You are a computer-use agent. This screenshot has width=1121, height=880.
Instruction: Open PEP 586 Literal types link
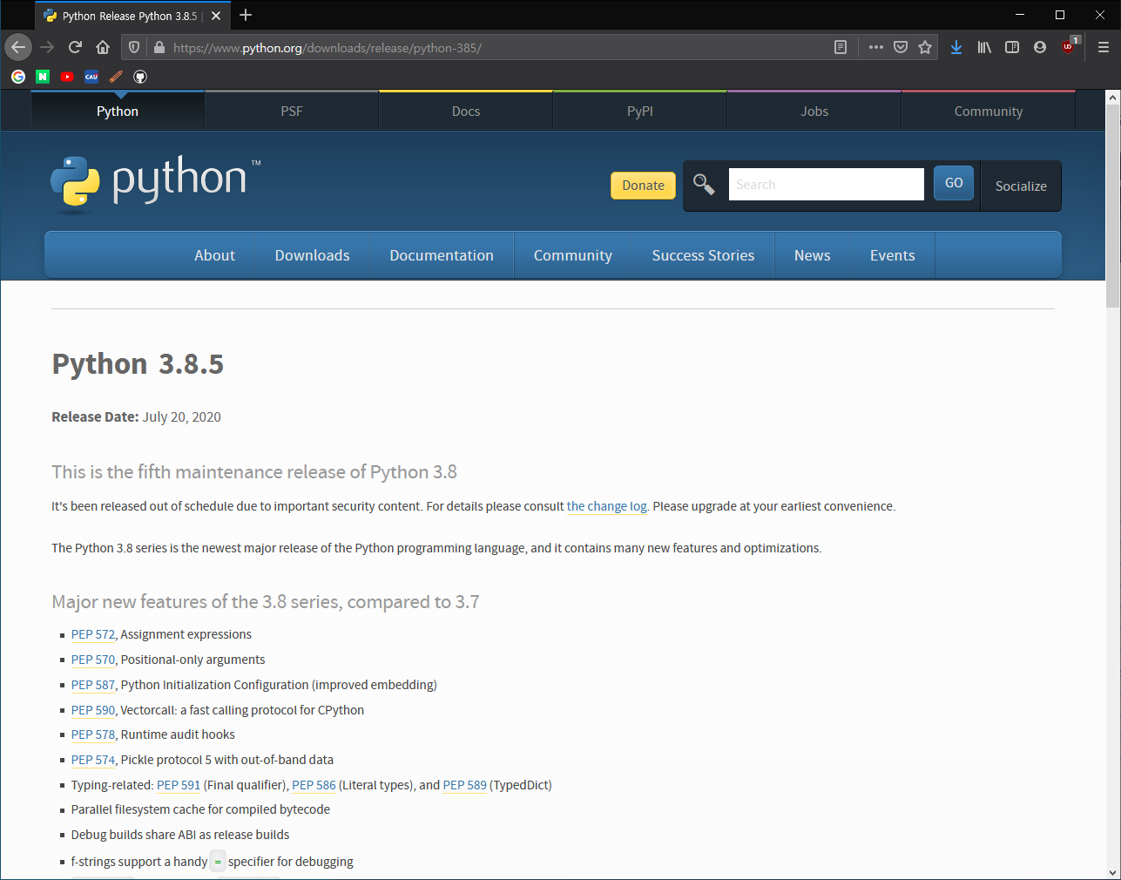[x=314, y=785]
